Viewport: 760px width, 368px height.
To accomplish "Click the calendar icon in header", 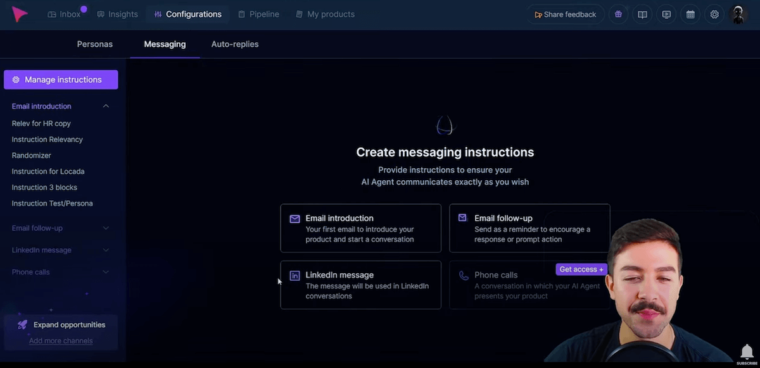I will point(690,15).
